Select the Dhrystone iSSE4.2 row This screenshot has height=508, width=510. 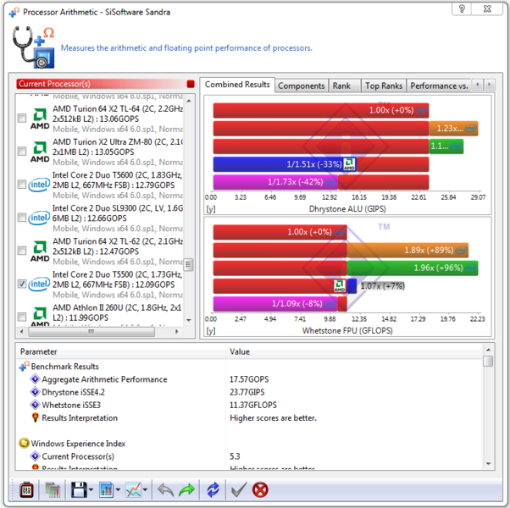tap(249, 392)
